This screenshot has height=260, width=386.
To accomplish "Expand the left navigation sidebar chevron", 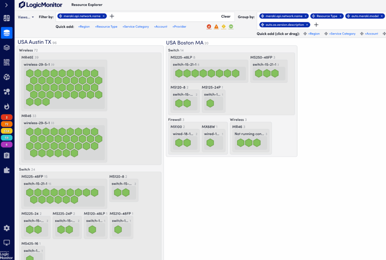I will pos(6,5).
